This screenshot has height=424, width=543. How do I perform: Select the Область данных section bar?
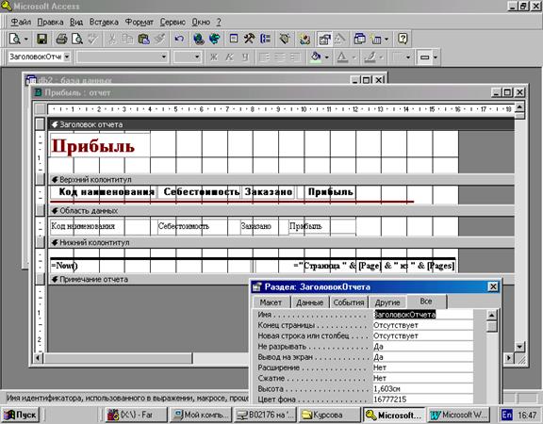click(x=281, y=210)
